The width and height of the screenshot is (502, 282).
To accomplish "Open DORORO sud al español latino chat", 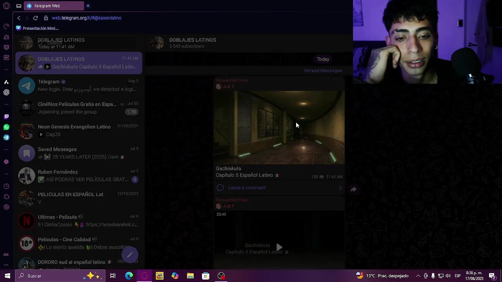I will pos(78,263).
